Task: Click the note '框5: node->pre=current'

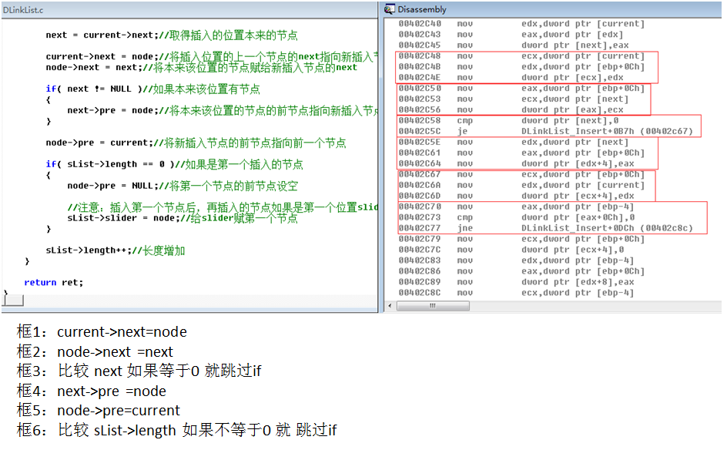Action: (x=99, y=411)
